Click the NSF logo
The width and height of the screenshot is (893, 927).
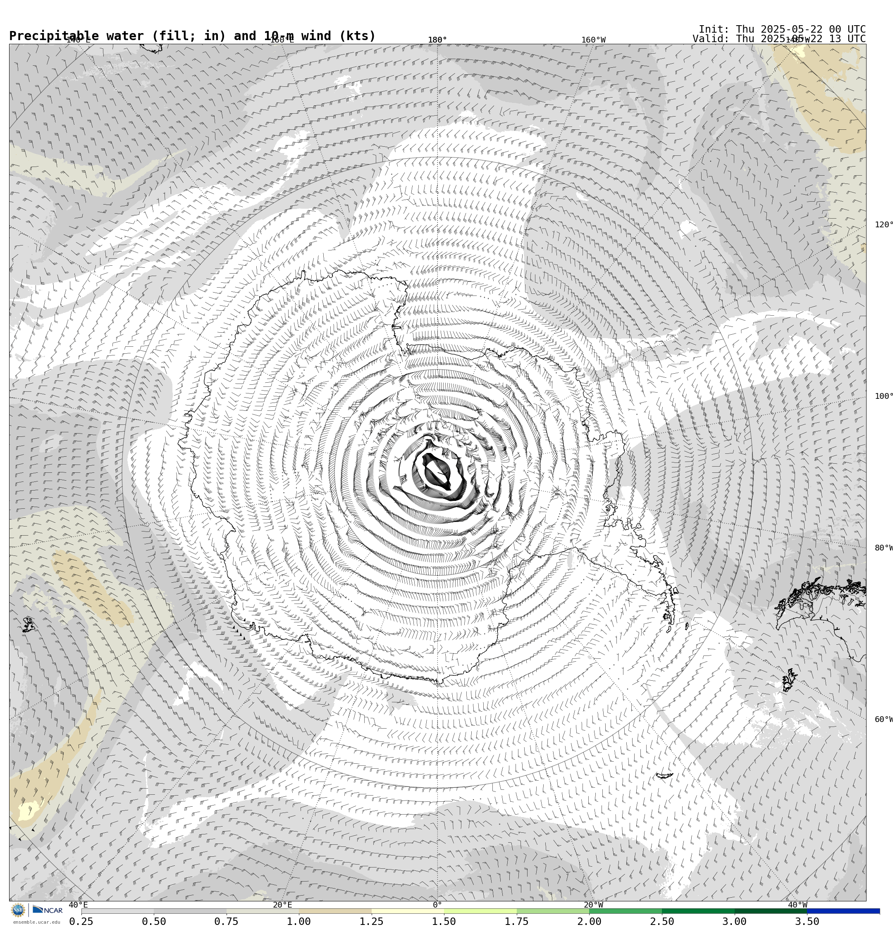point(18,910)
